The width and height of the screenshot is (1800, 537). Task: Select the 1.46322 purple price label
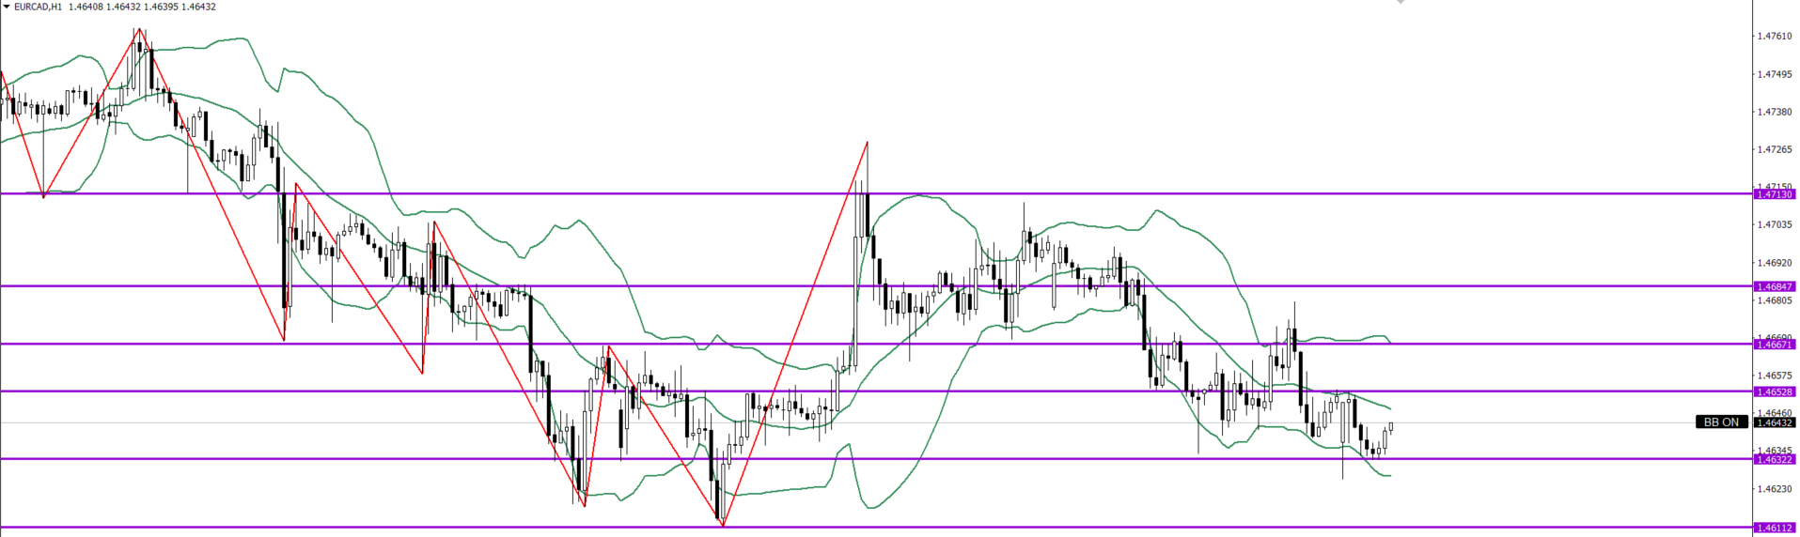pos(1775,459)
